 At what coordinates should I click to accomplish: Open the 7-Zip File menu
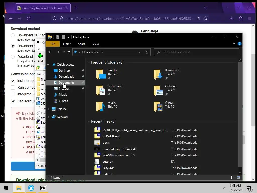[x=39, y=49]
